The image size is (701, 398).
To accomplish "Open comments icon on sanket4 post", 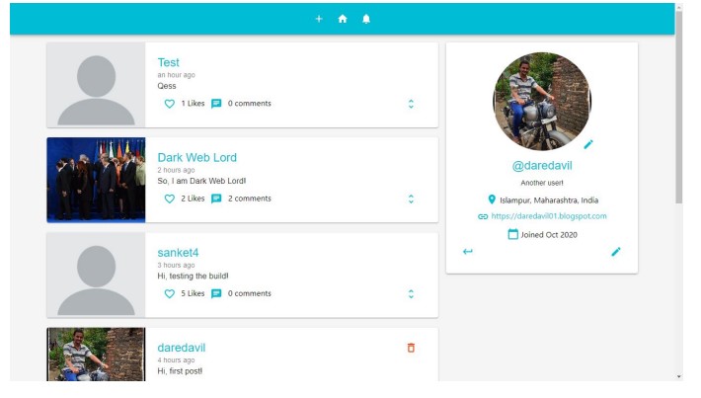I will pos(216,293).
